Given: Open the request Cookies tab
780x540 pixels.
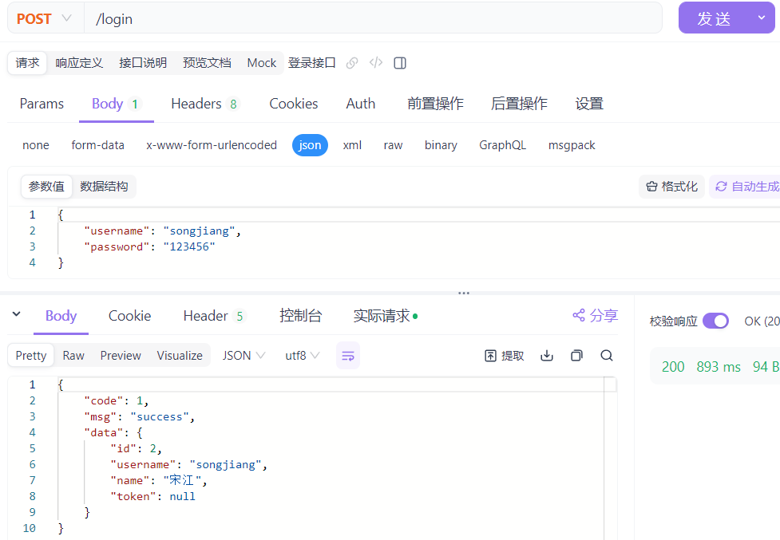Looking at the screenshot, I should (294, 104).
